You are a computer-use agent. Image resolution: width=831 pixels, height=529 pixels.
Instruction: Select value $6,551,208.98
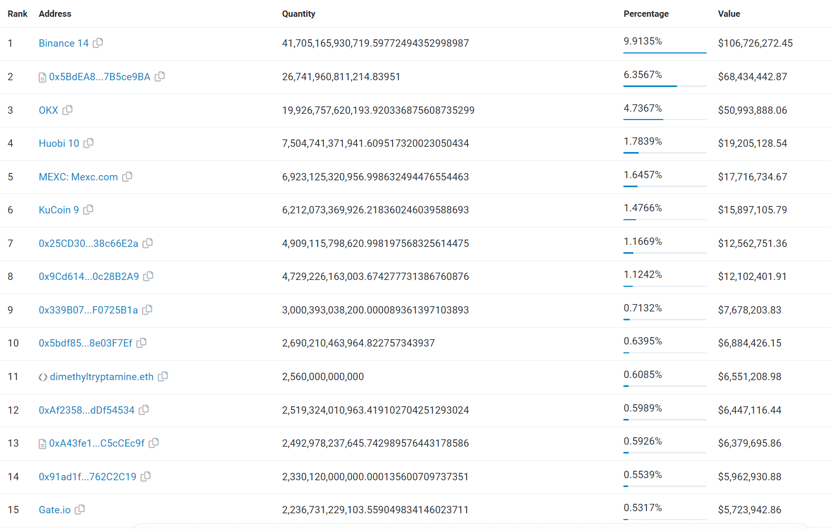point(750,376)
